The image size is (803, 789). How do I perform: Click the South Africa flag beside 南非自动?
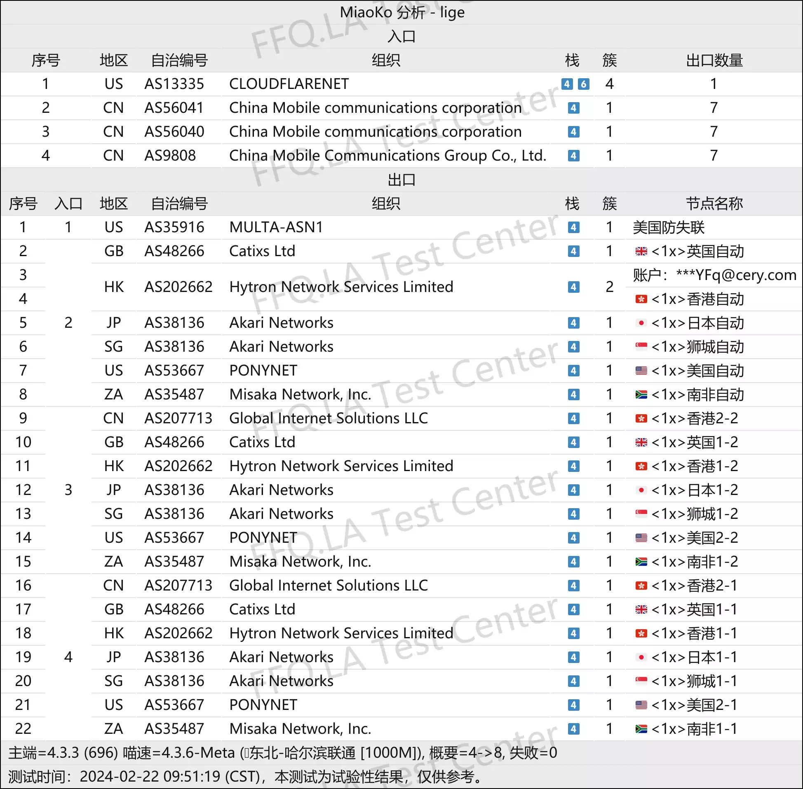(641, 394)
